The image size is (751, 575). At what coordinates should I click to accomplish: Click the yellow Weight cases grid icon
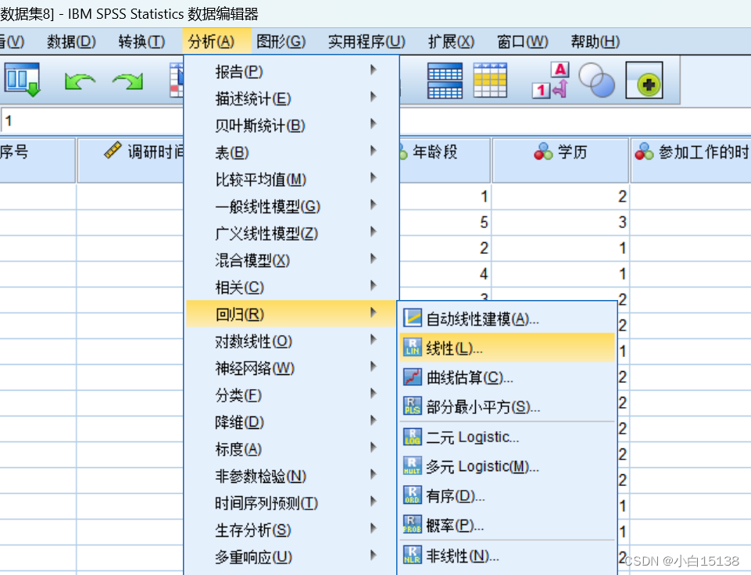(x=490, y=80)
